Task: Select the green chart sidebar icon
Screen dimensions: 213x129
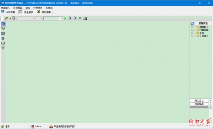Action: coord(3,43)
